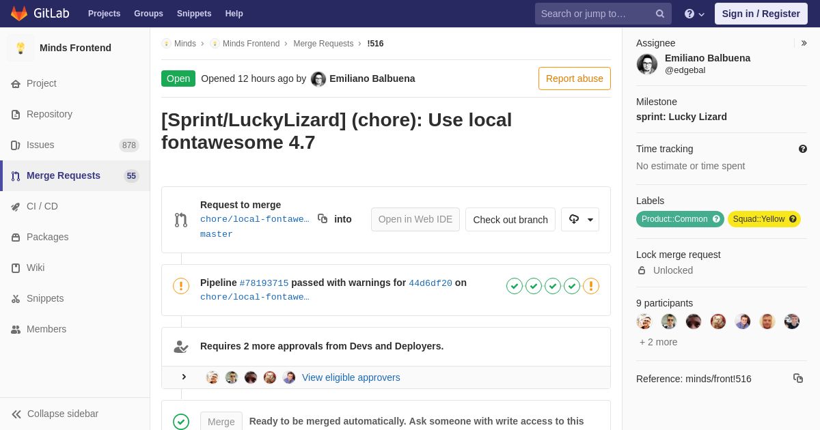Copy source branch name icon
The width and height of the screenshot is (820, 430).
point(323,219)
